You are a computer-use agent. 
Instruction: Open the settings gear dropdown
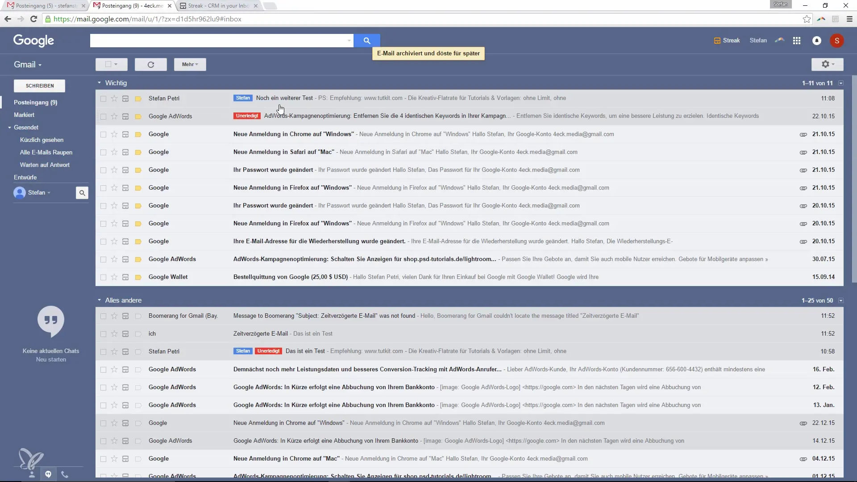(x=827, y=64)
